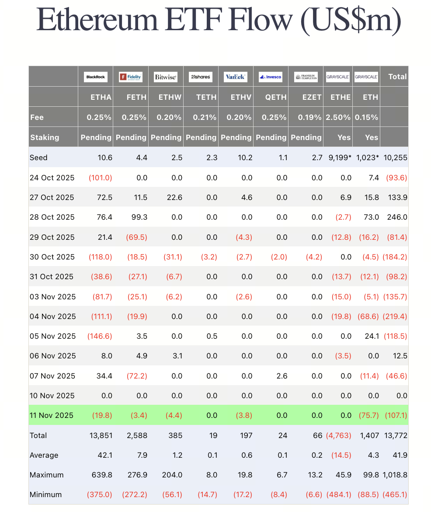Click the Fee row label
The width and height of the screenshot is (431, 512).
click(x=37, y=117)
